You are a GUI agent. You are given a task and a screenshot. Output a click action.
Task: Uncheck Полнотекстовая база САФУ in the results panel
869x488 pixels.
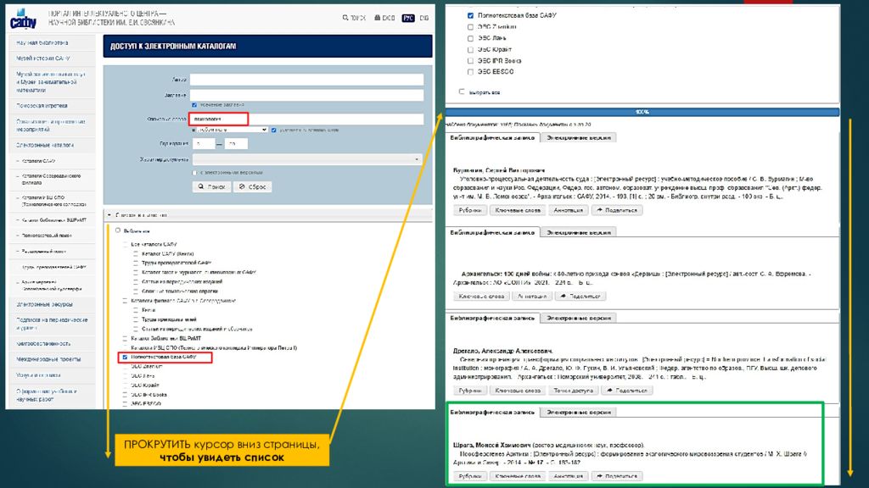coord(470,15)
